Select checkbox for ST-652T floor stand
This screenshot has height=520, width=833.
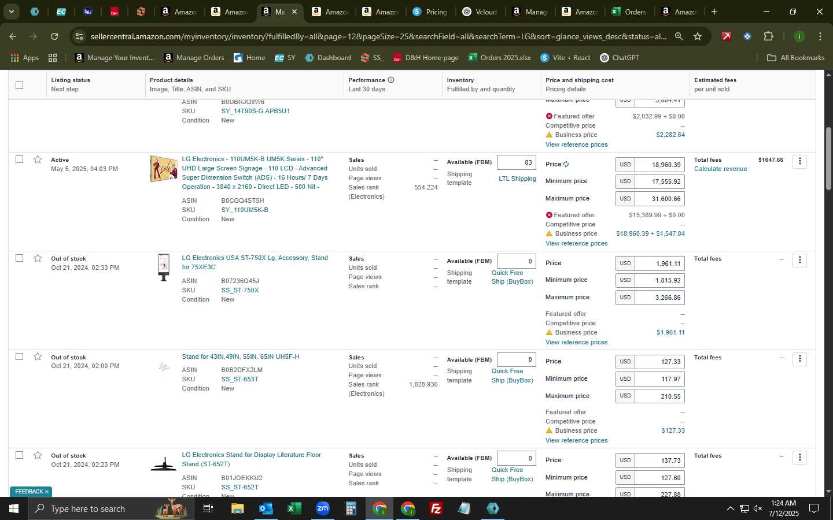tap(19, 455)
